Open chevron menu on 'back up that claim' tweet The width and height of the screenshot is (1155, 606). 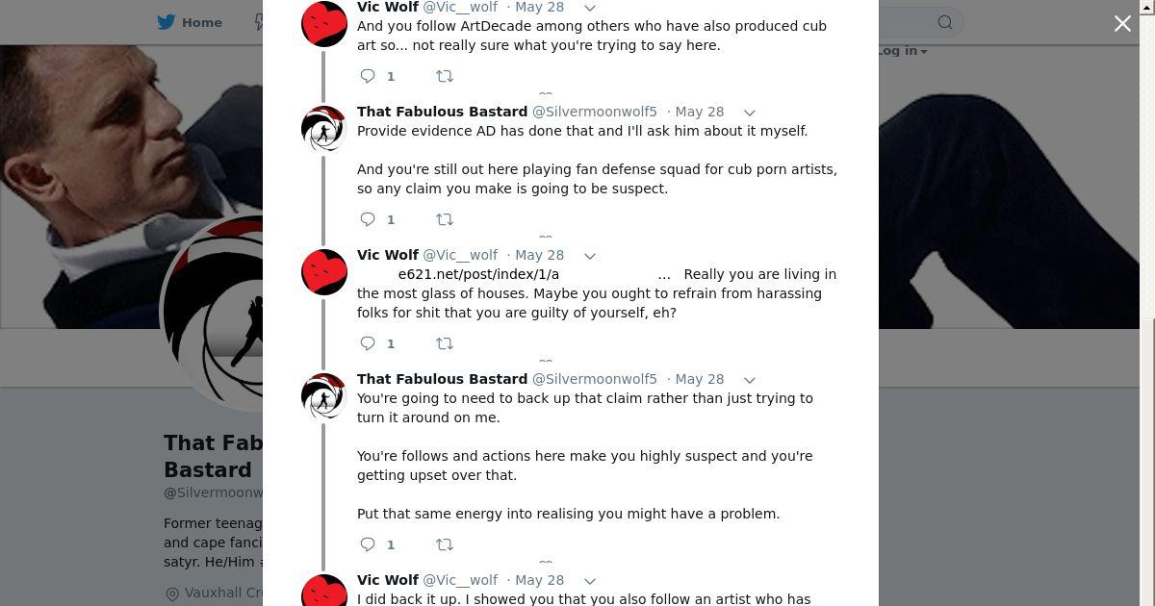[x=750, y=380]
